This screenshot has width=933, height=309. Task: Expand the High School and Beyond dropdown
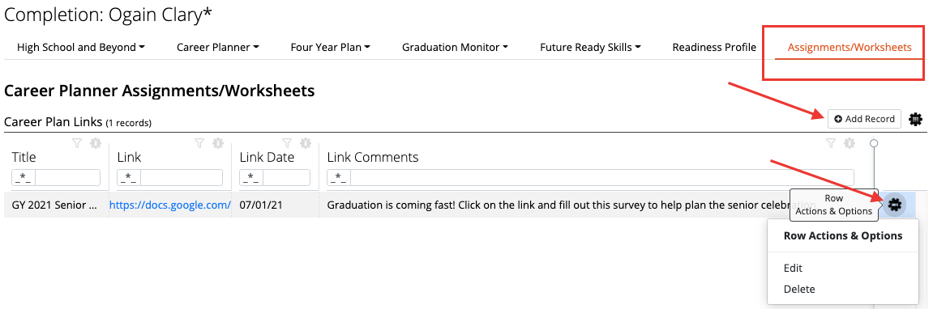pos(81,48)
